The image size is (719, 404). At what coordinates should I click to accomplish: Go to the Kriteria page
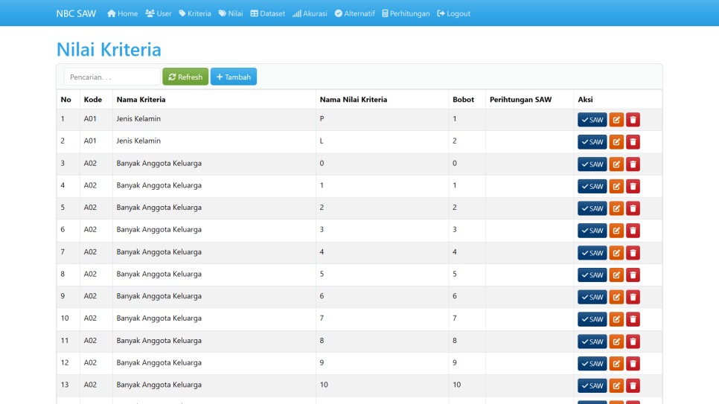[x=195, y=13]
